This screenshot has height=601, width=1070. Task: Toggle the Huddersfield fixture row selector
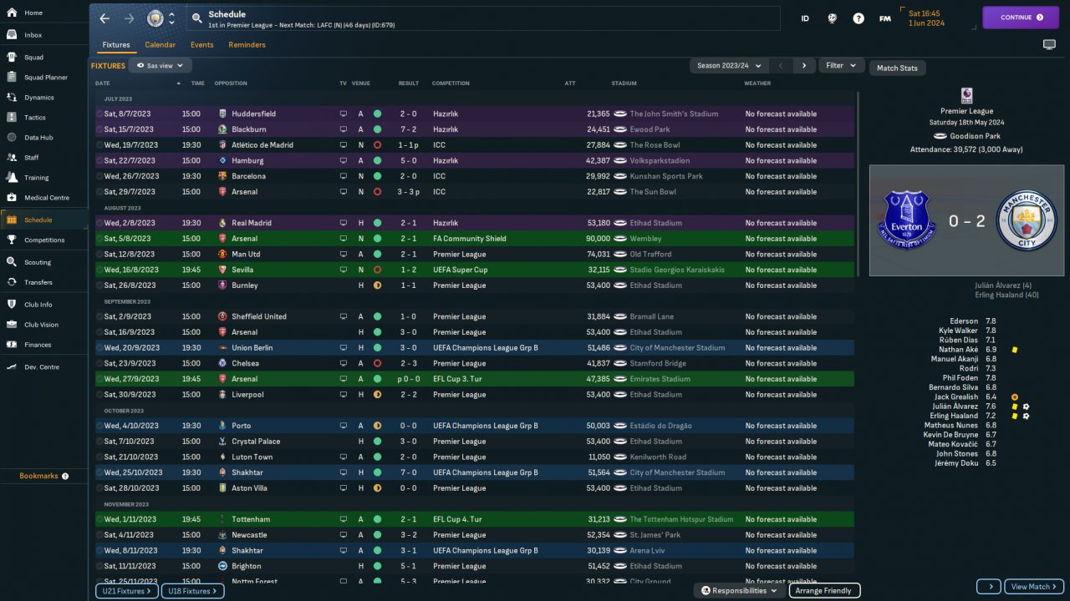[99, 114]
